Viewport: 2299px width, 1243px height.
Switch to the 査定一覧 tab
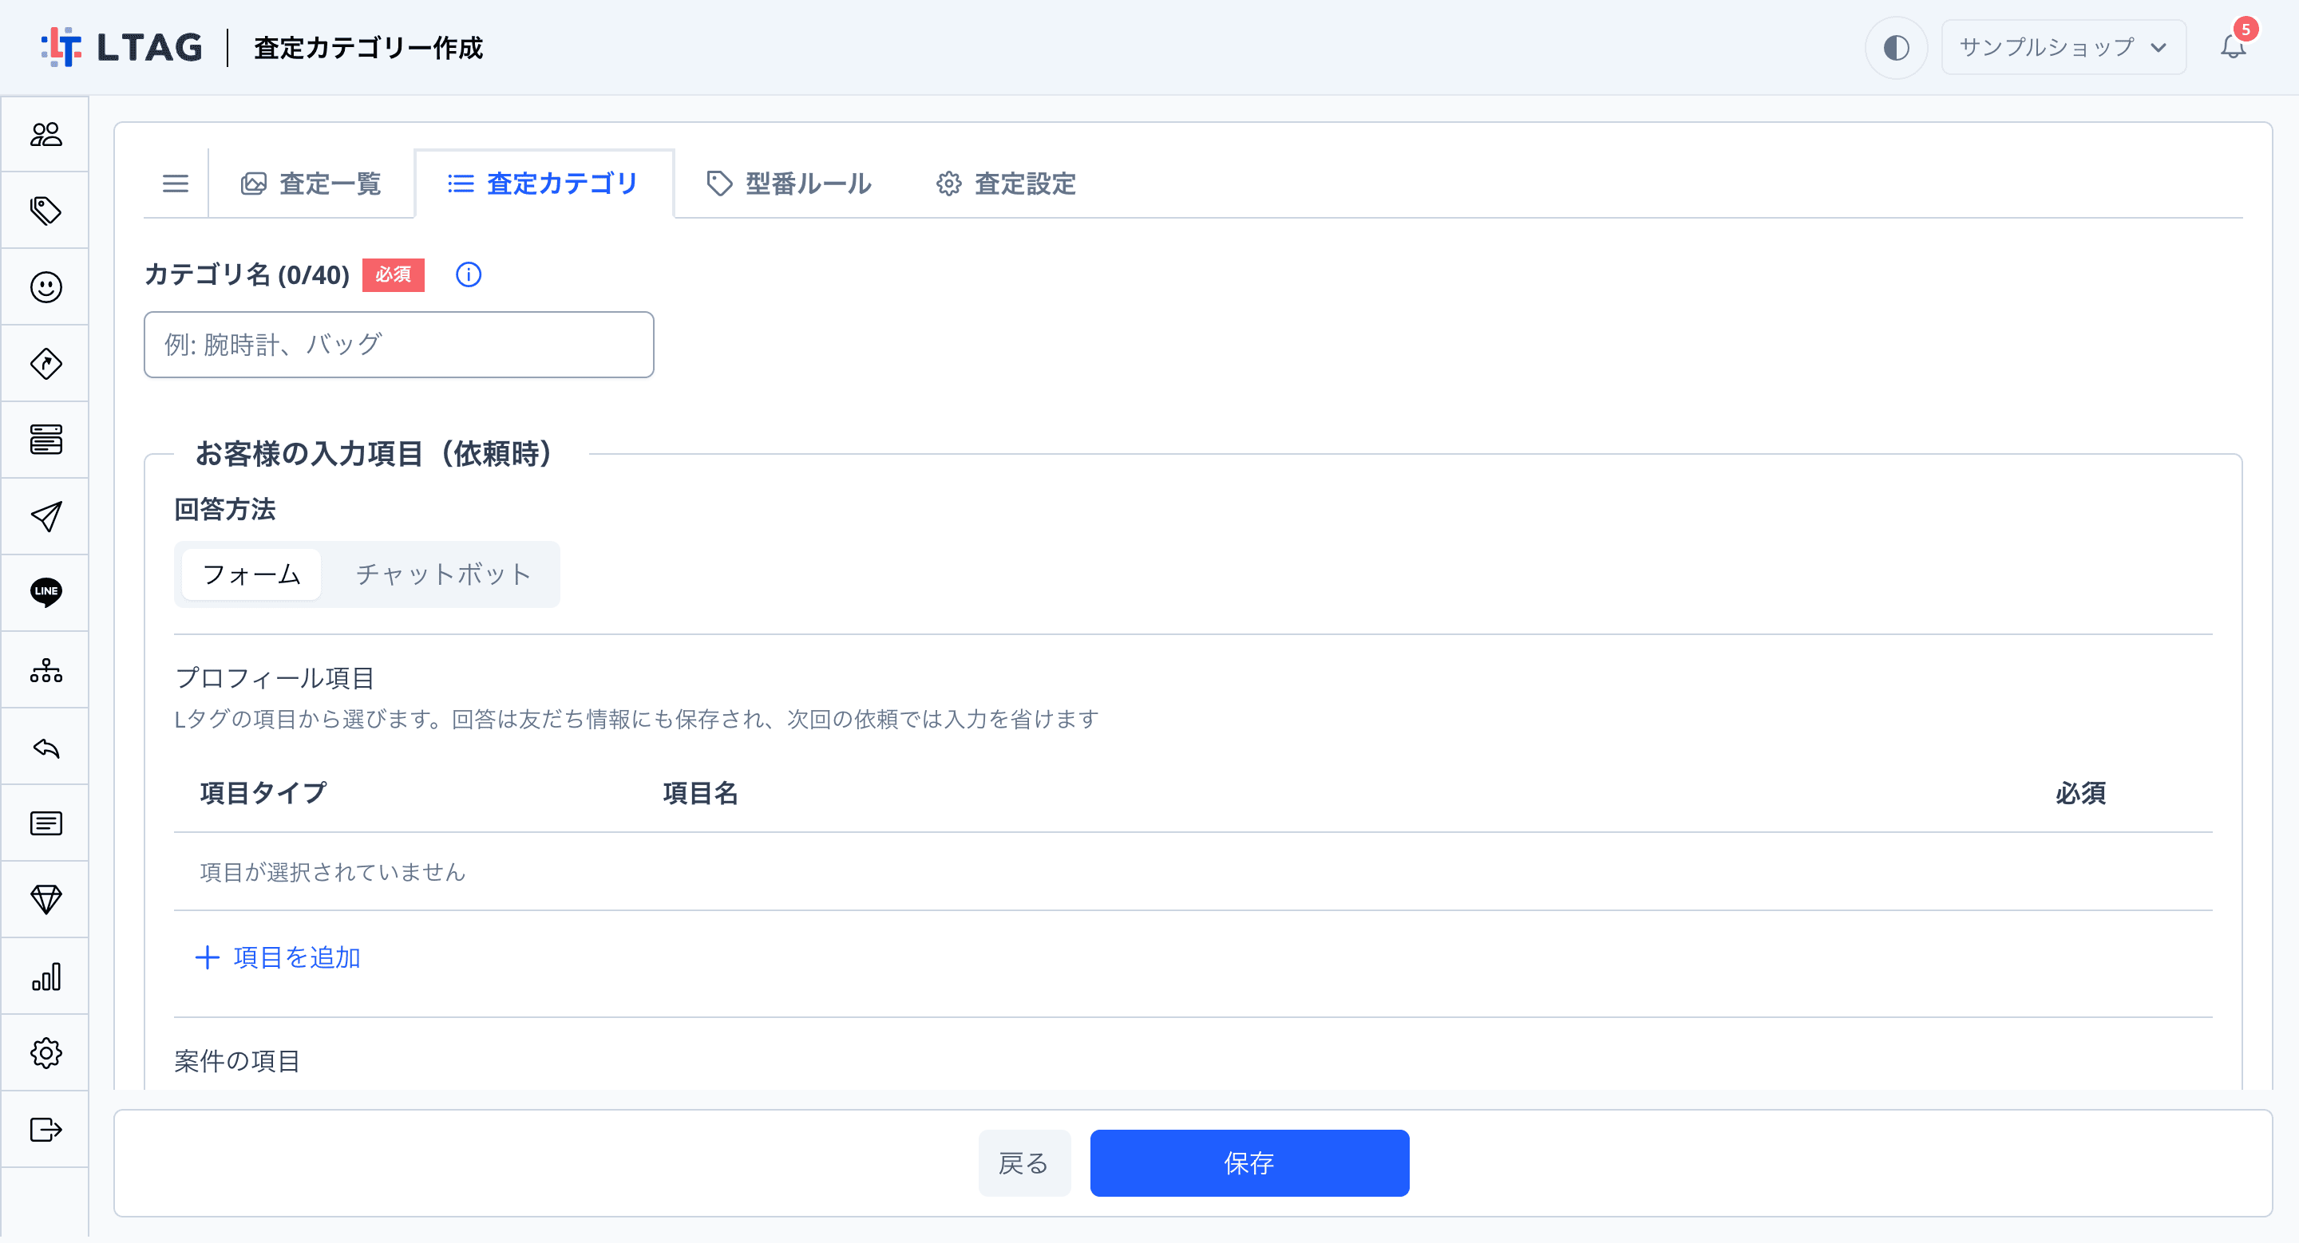[311, 183]
